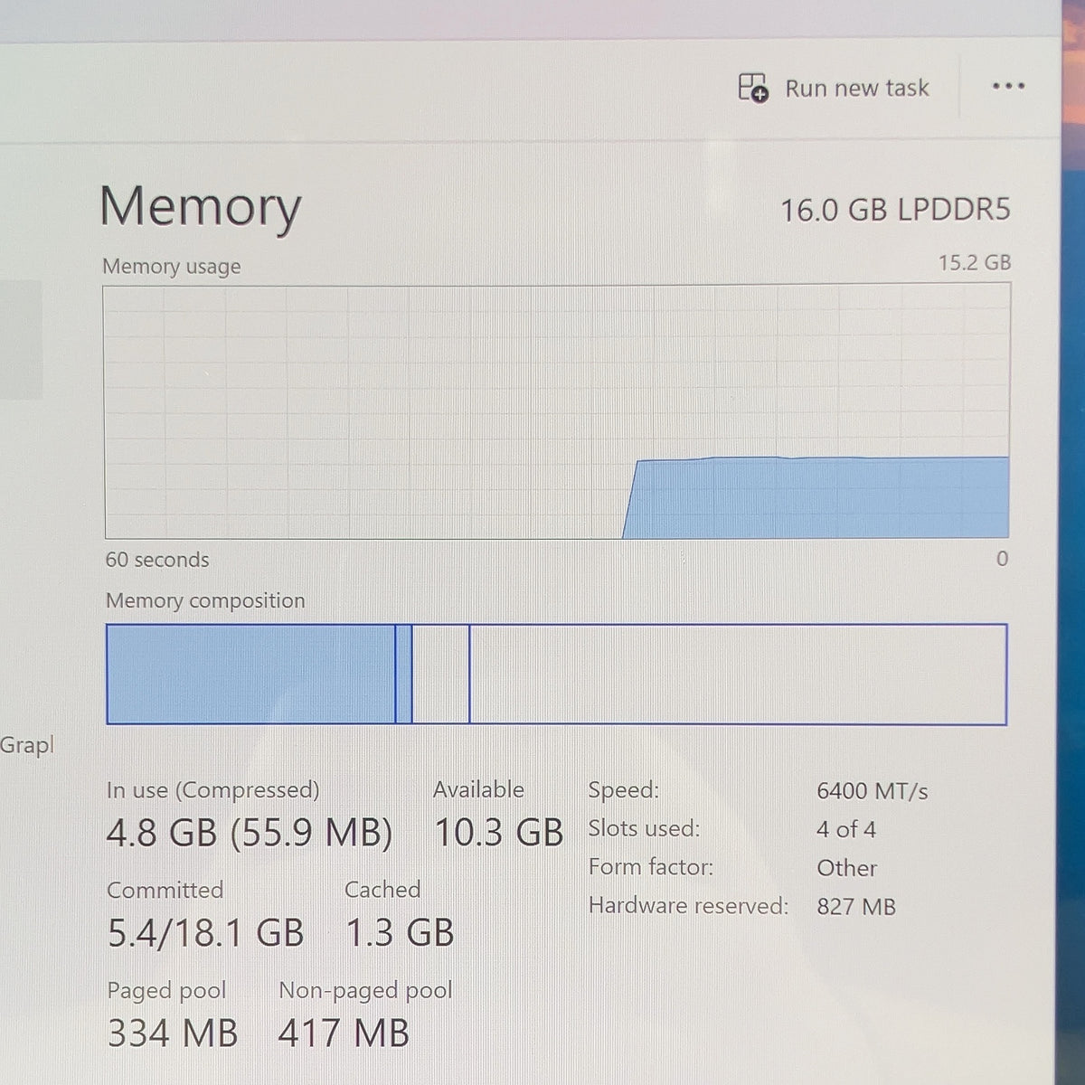
Task: Click the Available value 10.3 GB
Action: [499, 832]
